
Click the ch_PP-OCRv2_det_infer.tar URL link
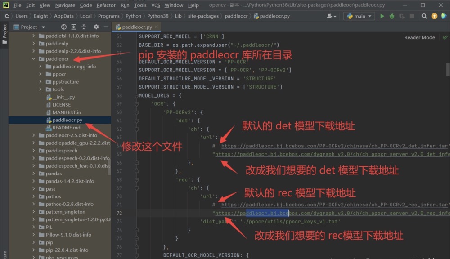[334, 146]
